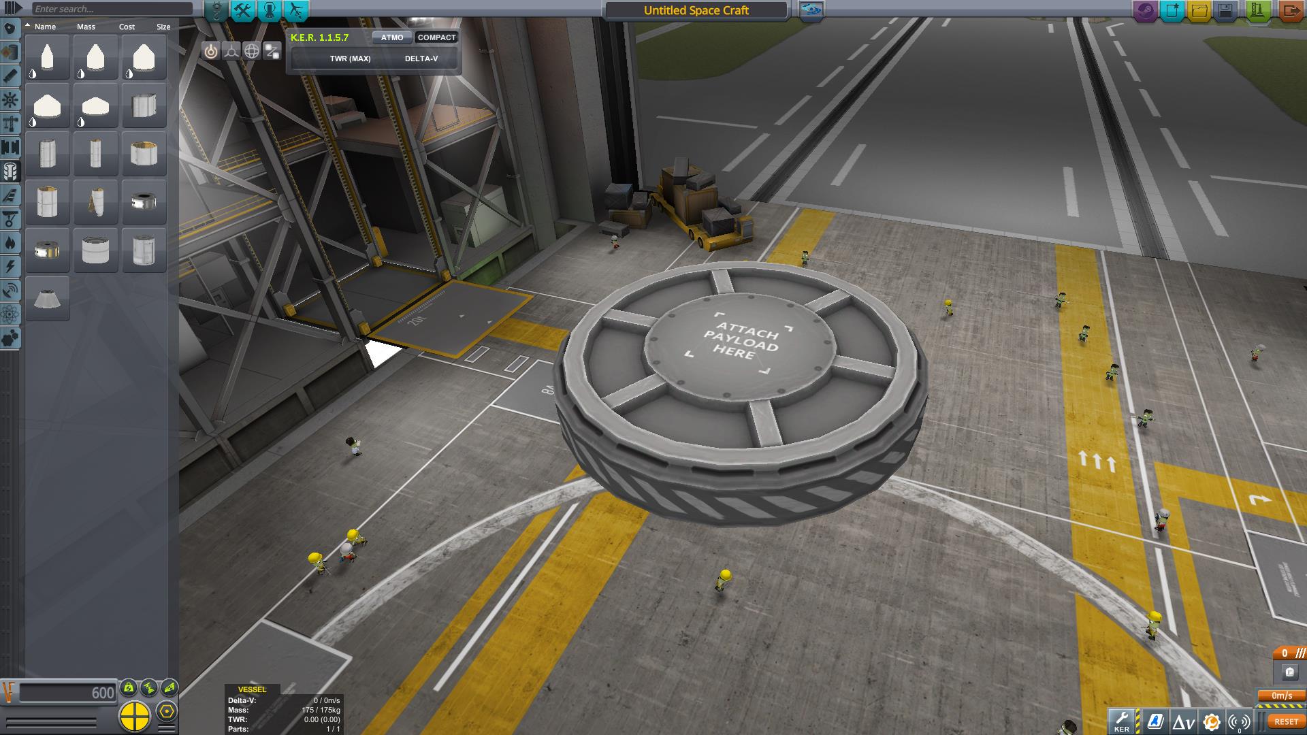
Task: Click the DELTA-V column header in KER
Action: [x=421, y=59]
